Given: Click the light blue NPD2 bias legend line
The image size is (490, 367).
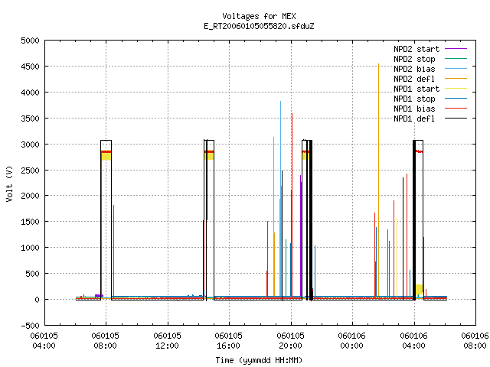Looking at the screenshot, I should 456,69.
